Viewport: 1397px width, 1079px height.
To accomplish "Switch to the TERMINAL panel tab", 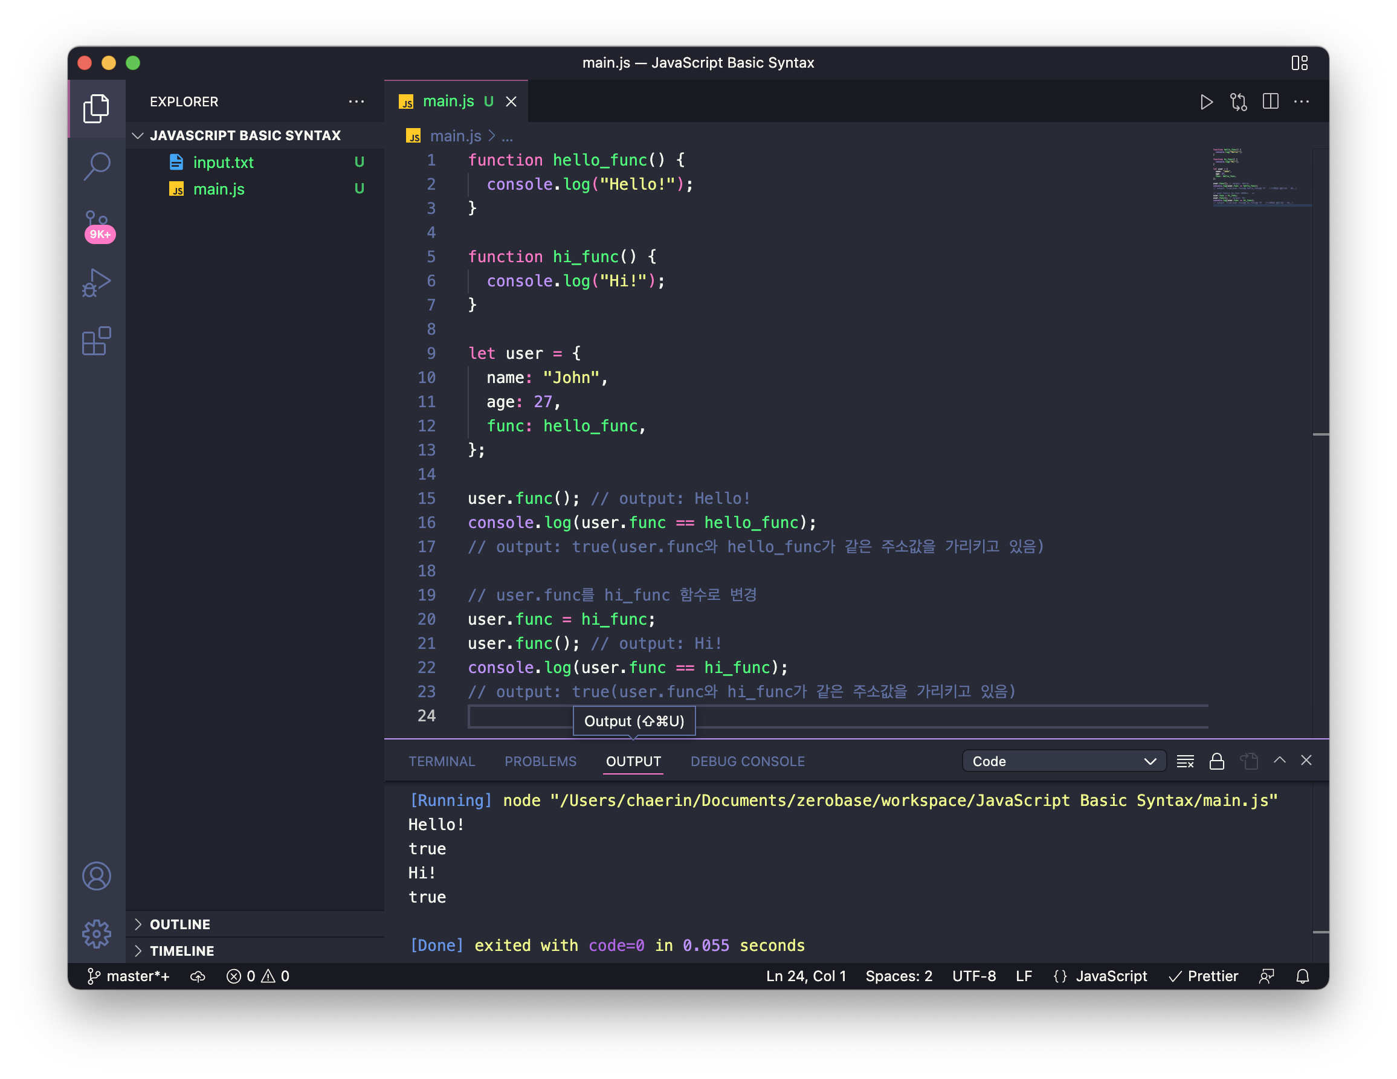I will pos(441,761).
